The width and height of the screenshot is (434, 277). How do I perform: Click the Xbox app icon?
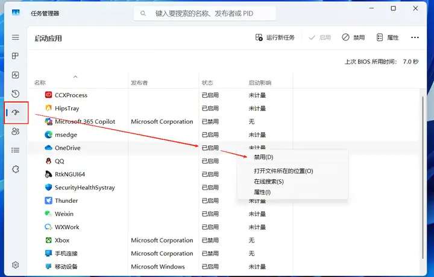[x=48, y=240]
